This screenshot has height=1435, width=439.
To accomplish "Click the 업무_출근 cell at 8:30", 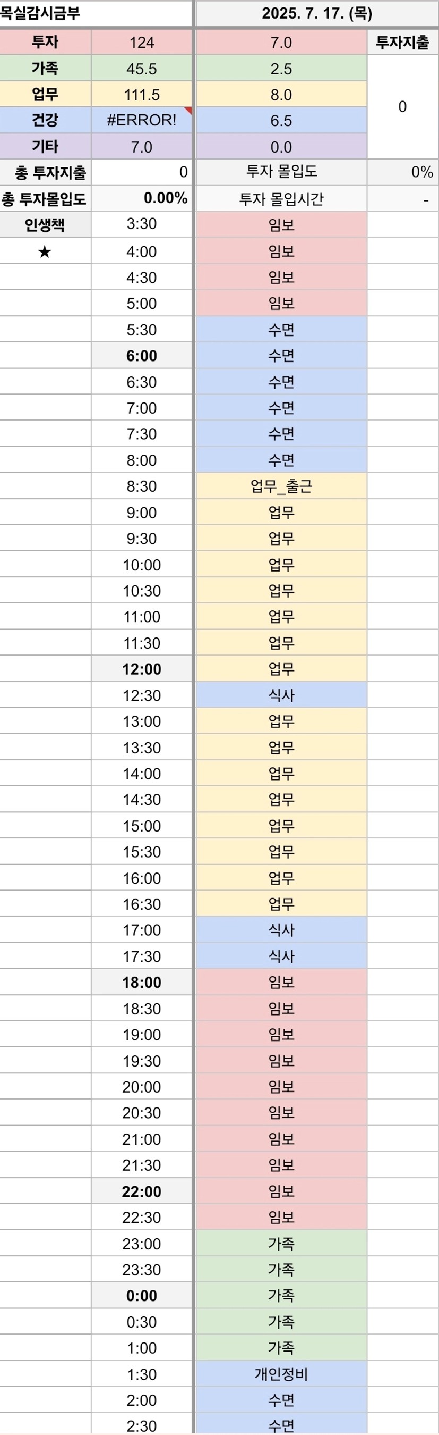I will pos(281,486).
